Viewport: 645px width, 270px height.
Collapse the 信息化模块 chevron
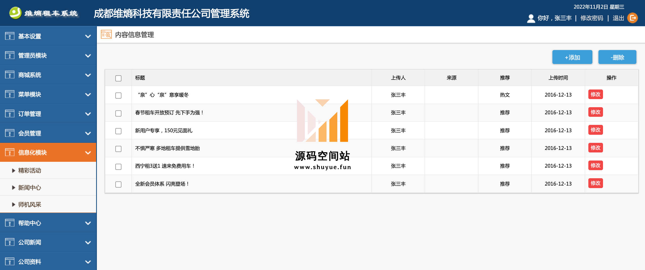click(88, 153)
